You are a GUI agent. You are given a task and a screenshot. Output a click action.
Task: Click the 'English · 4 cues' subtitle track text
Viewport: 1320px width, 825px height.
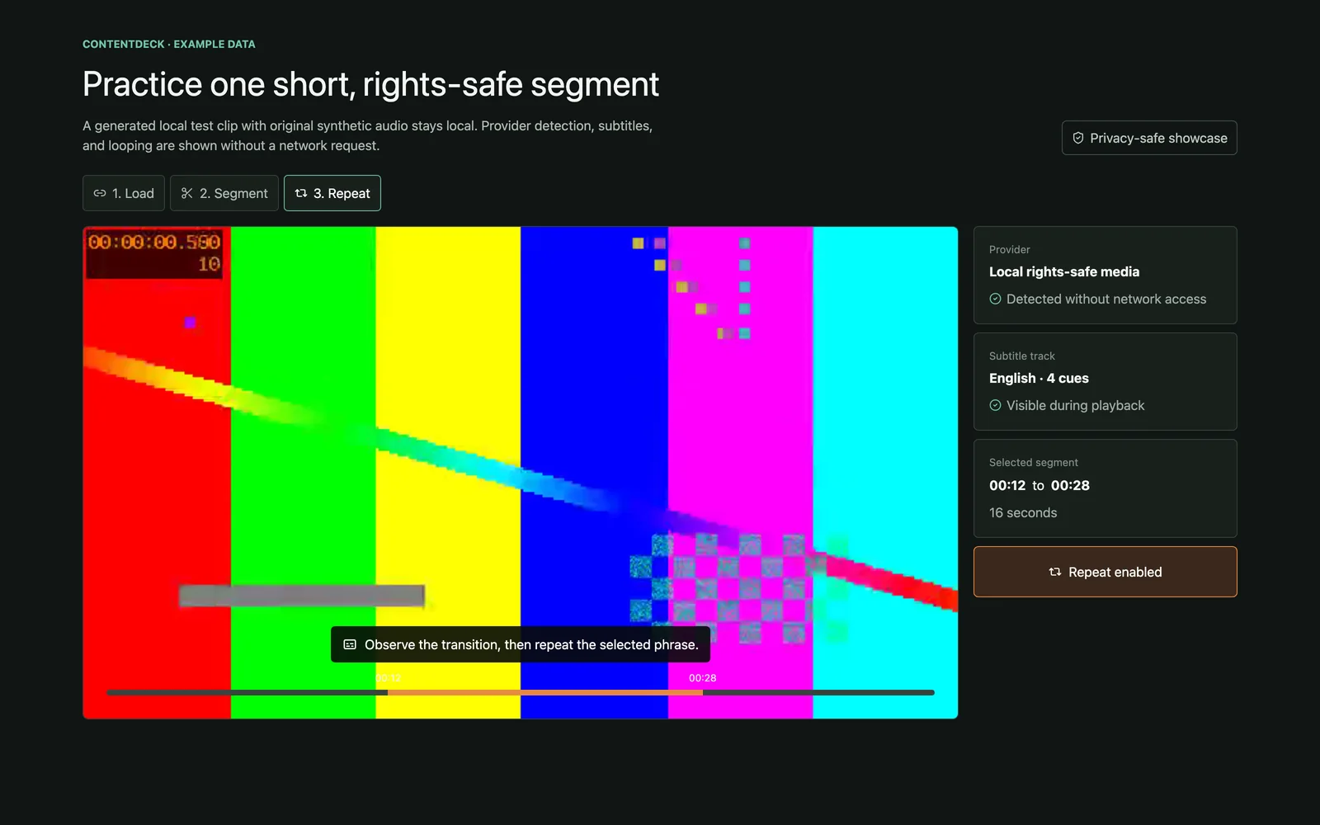(1039, 378)
